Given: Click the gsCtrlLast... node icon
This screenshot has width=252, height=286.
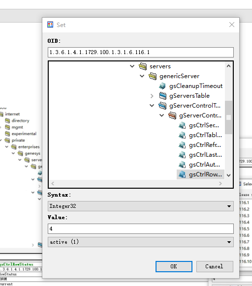Looking at the screenshot, I should pos(182,155).
